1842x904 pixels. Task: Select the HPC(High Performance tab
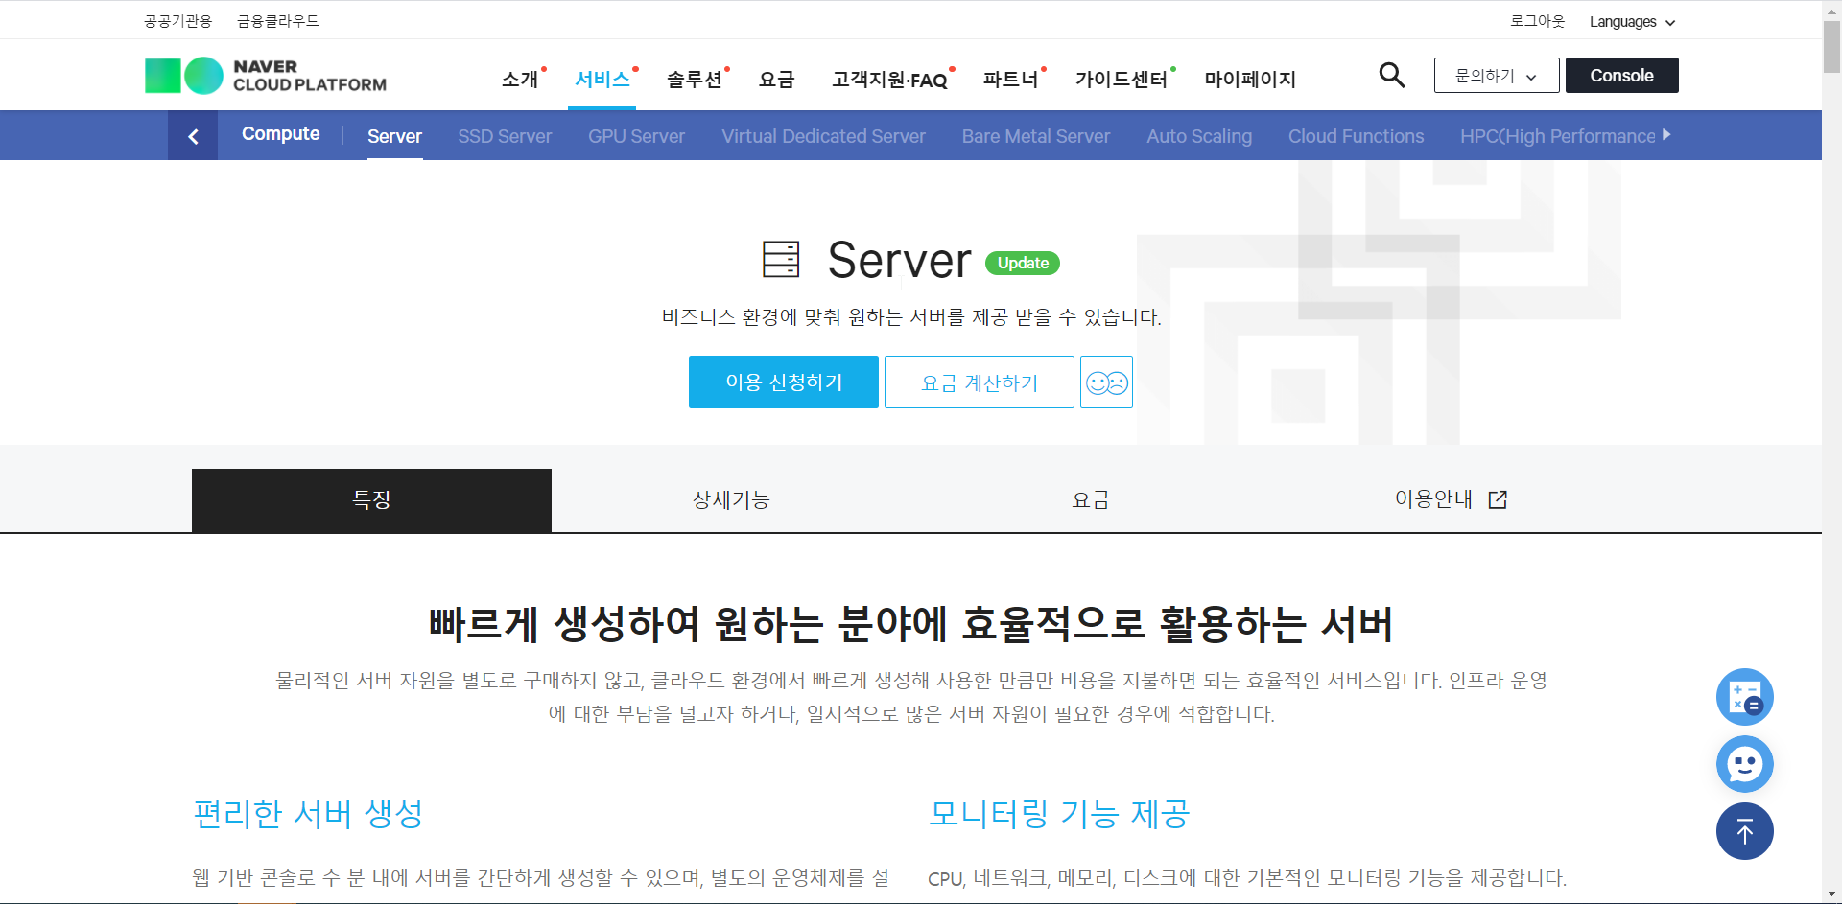[1558, 136]
